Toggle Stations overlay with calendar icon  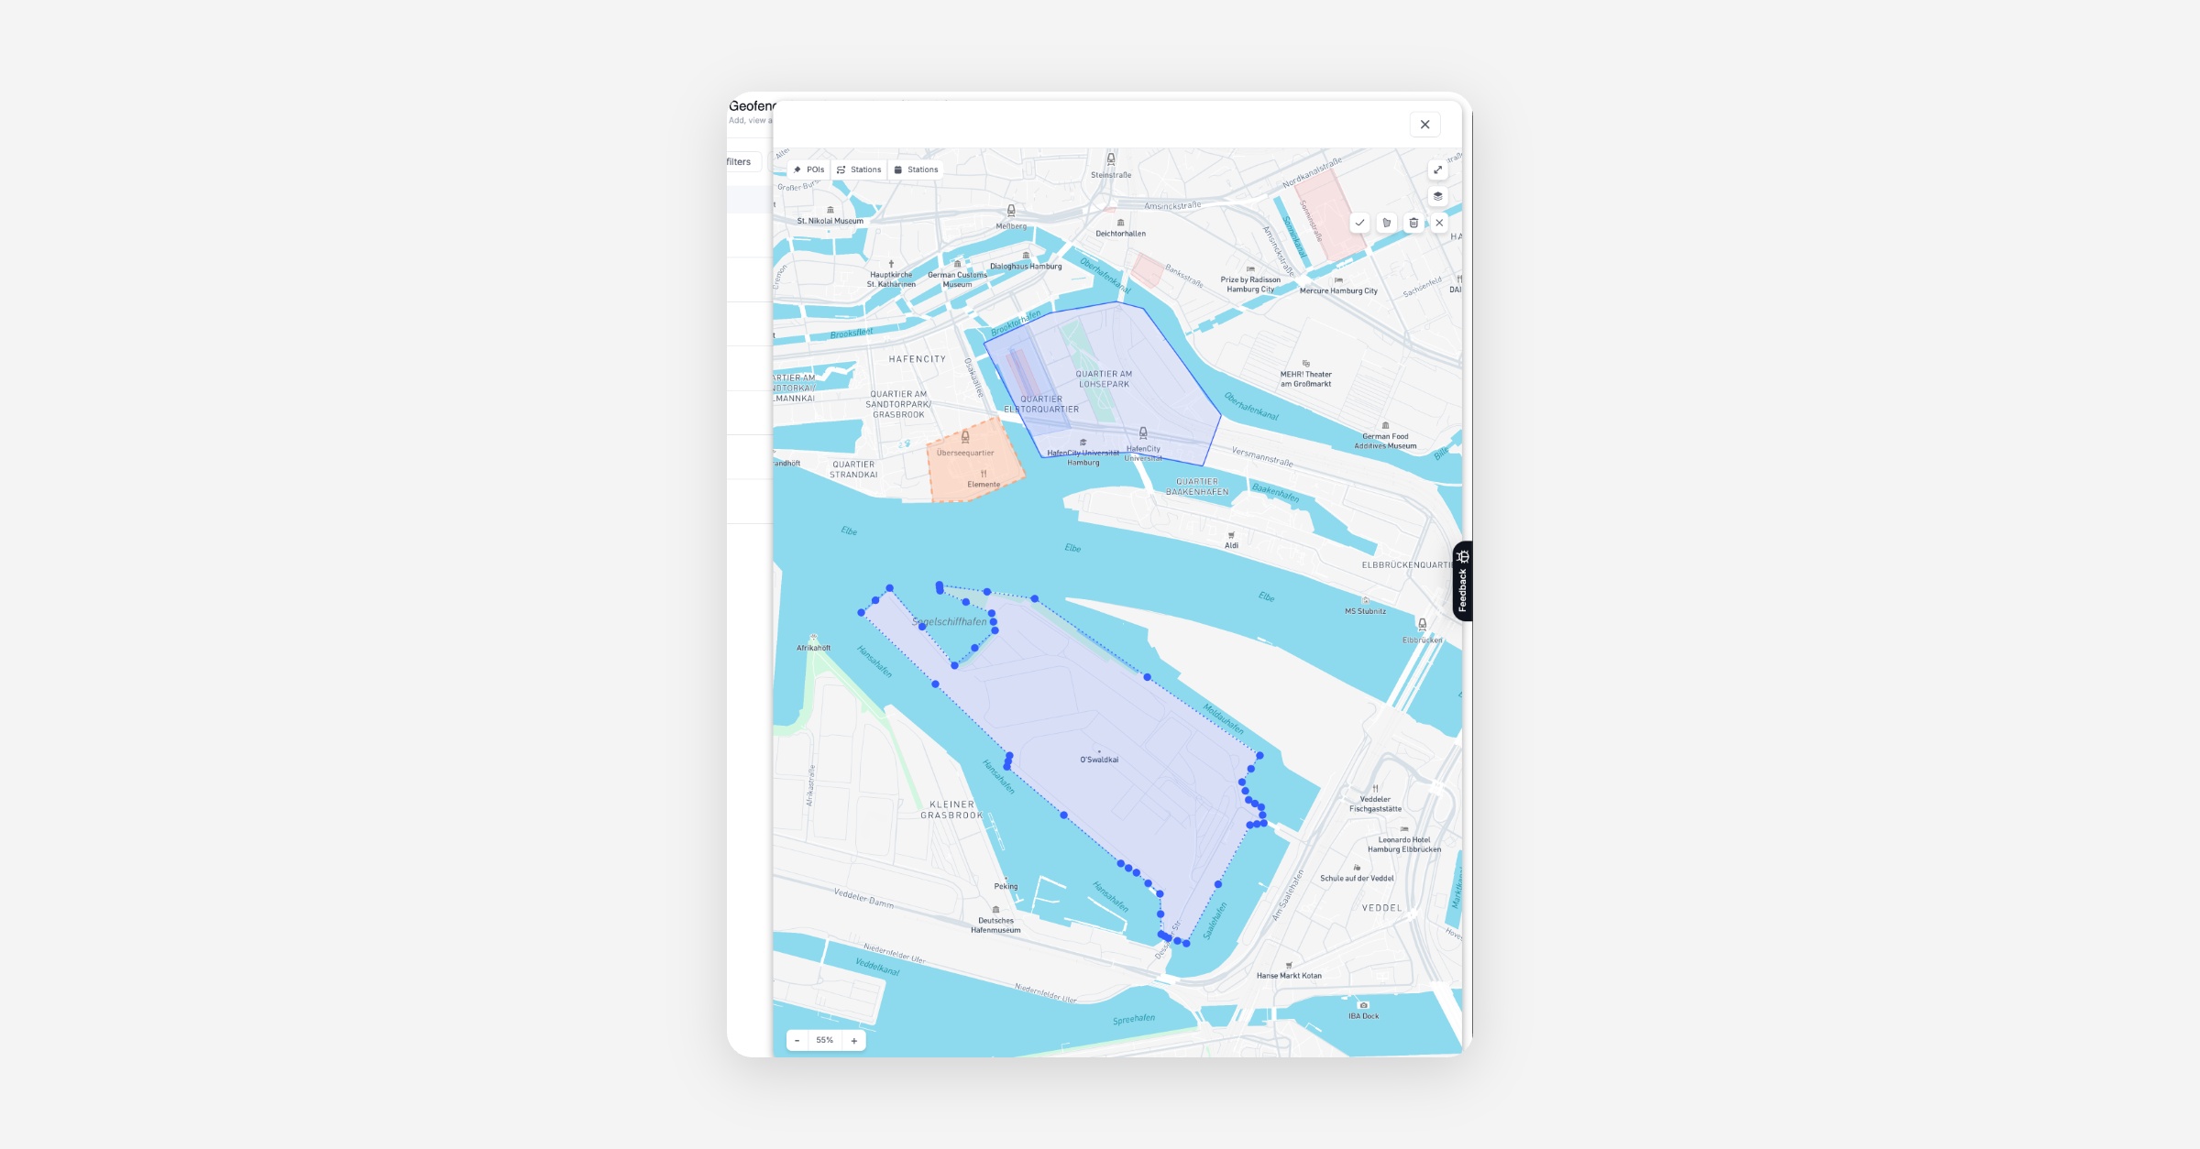[x=916, y=170]
